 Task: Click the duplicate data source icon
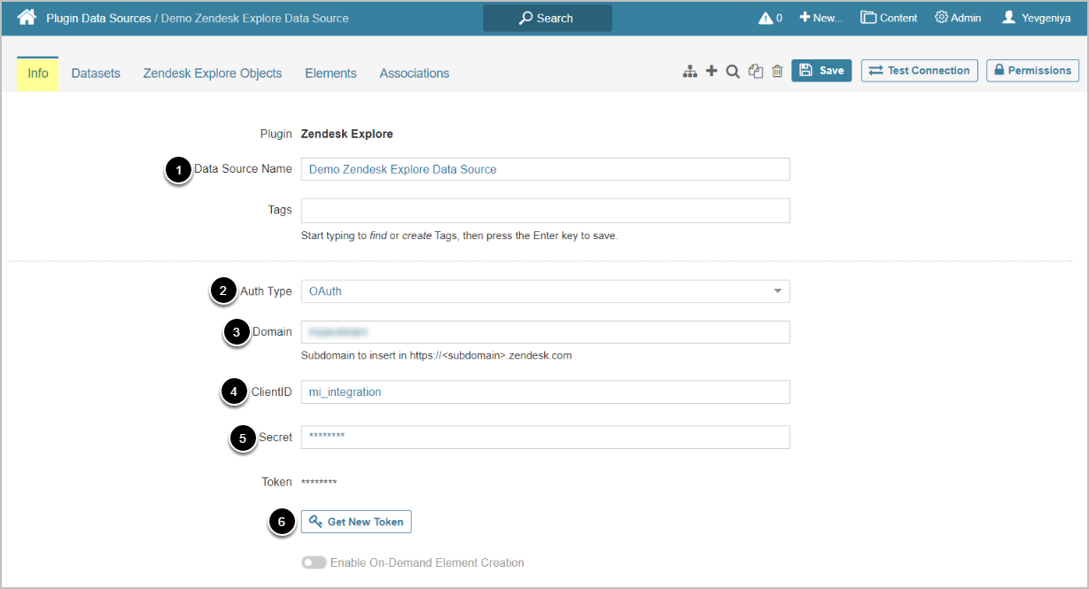point(755,72)
